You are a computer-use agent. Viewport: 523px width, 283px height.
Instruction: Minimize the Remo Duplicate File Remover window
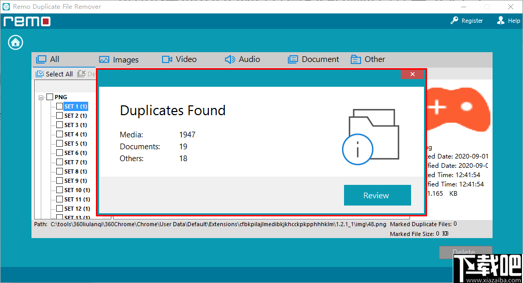pyautogui.click(x=464, y=7)
